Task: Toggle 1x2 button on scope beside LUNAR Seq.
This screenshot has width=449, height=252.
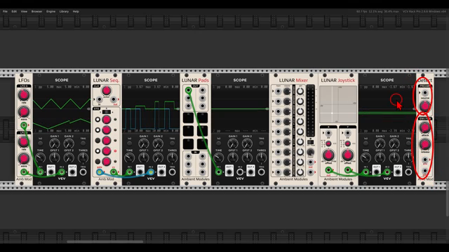Action: (129, 143)
